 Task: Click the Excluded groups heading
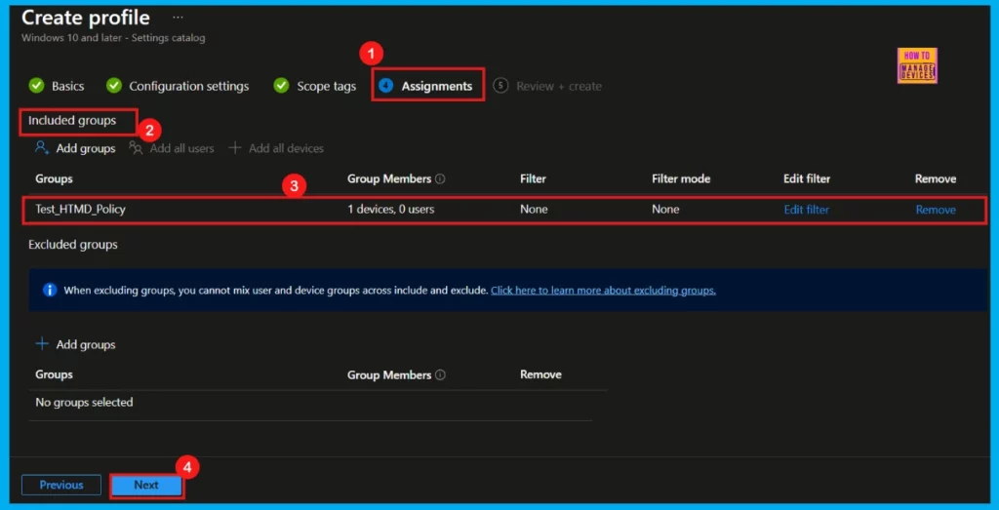coord(73,245)
